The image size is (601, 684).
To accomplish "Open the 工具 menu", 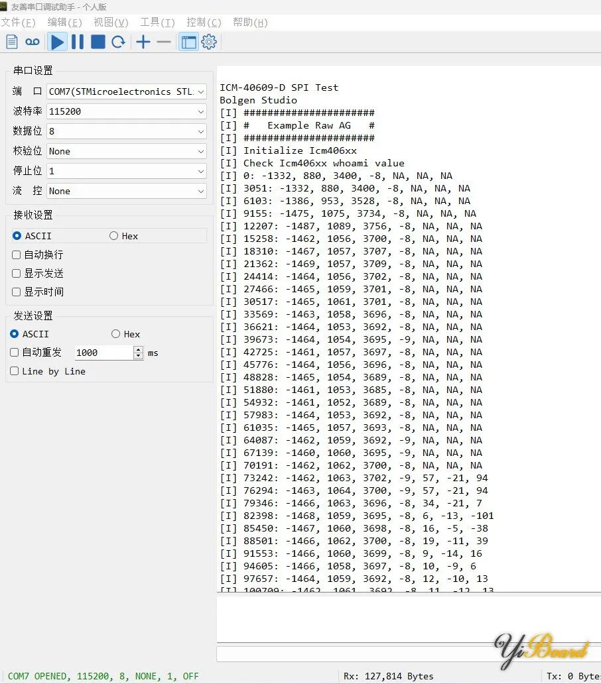I will 157,22.
